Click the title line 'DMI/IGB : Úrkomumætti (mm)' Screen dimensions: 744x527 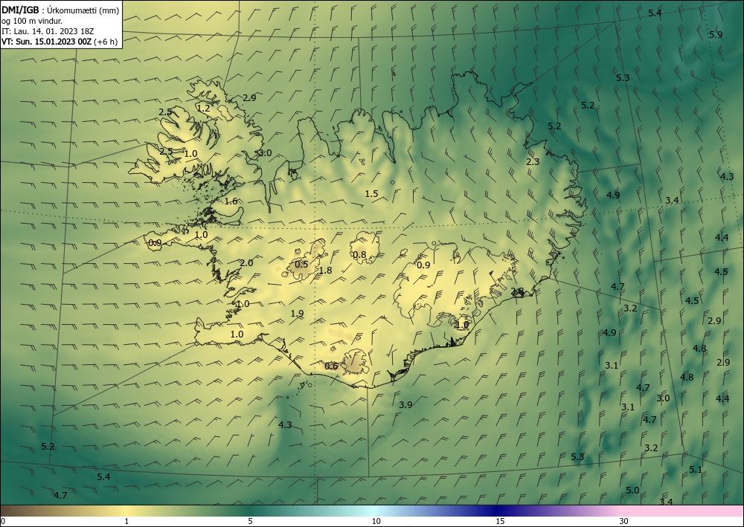click(x=60, y=10)
